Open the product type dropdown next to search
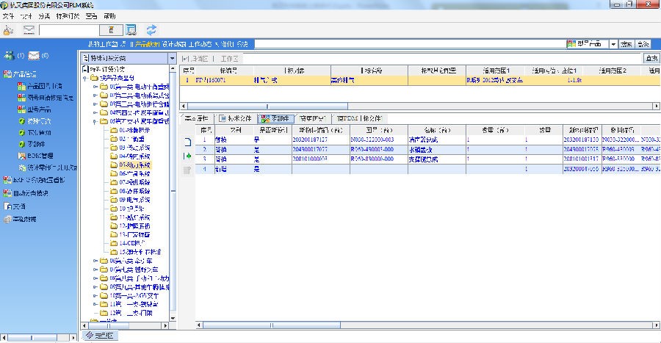 pos(613,44)
